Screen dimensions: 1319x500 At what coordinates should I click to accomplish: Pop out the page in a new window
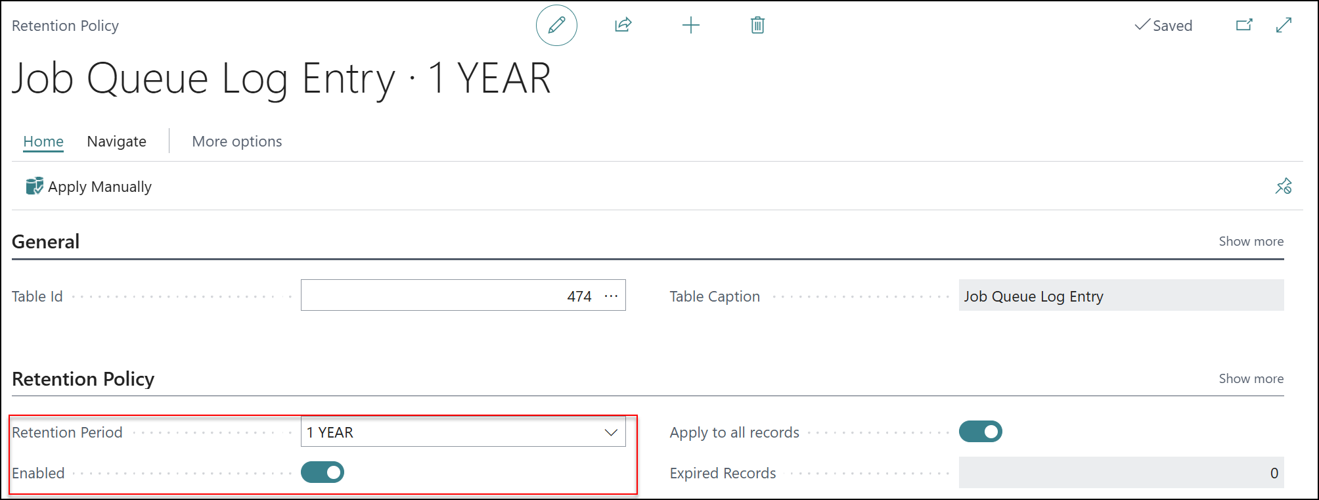click(1243, 25)
